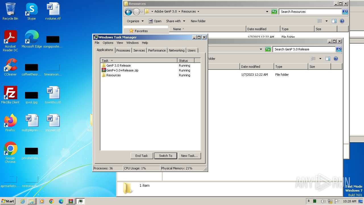Open view options dropdown in Resources window

pyautogui.click(x=326, y=21)
